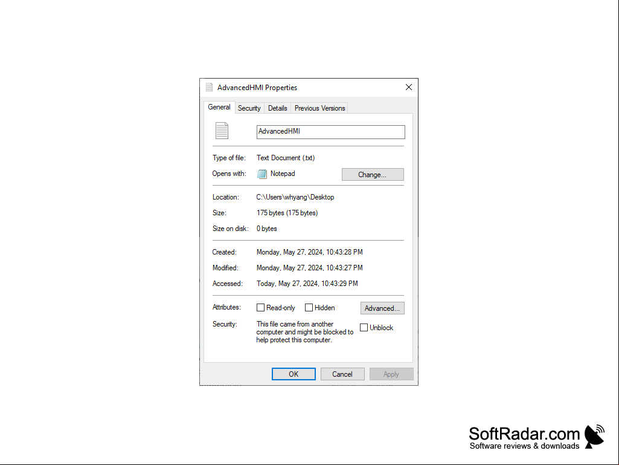Click the Change... button for Opens with
Viewport: 619px width, 465px height.
pos(373,174)
